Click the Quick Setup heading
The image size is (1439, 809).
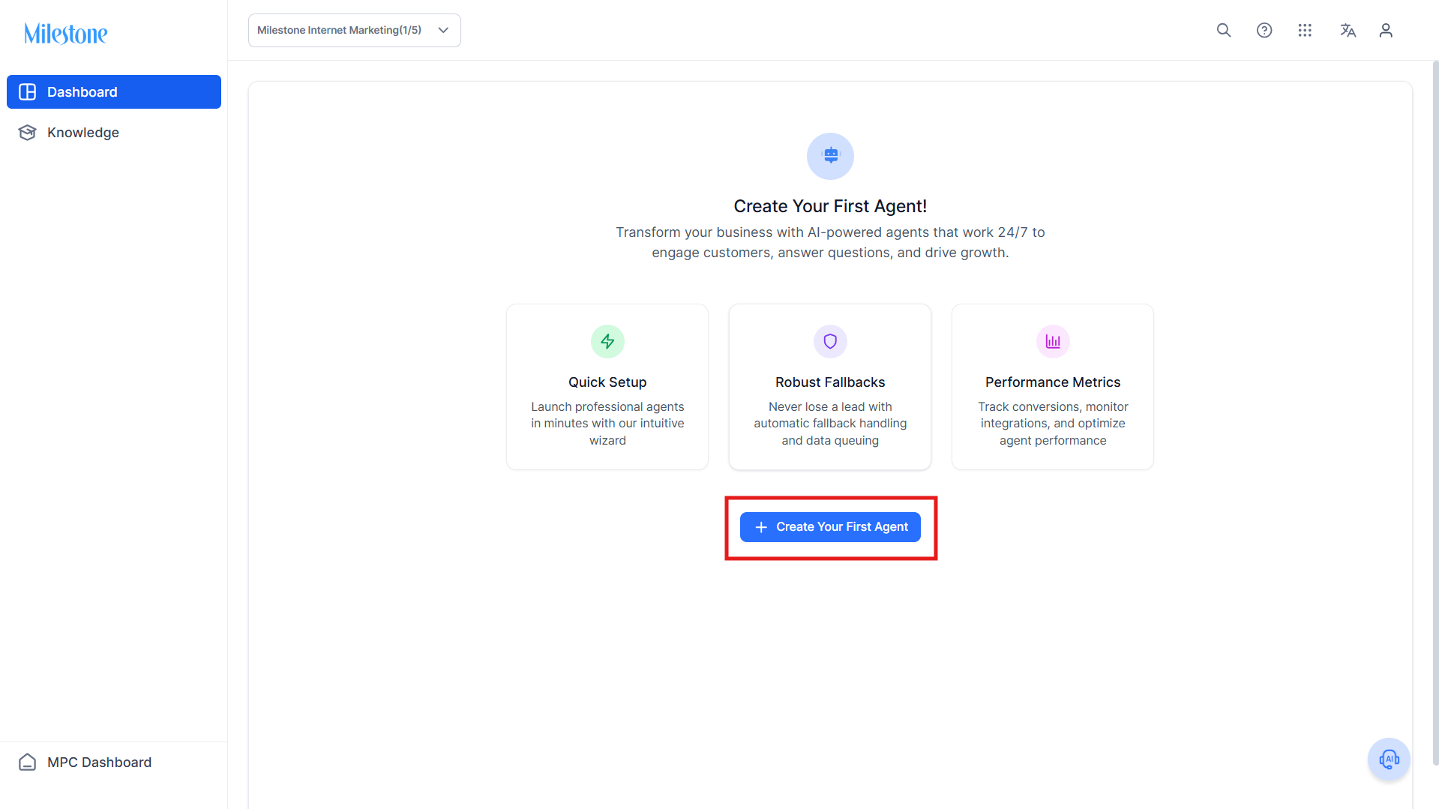pyautogui.click(x=607, y=382)
